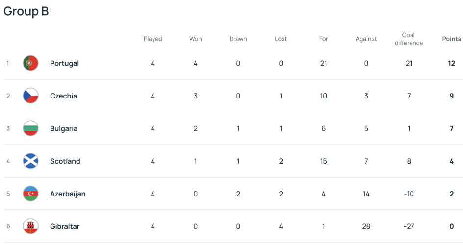Open the Portugal team link

click(64, 63)
